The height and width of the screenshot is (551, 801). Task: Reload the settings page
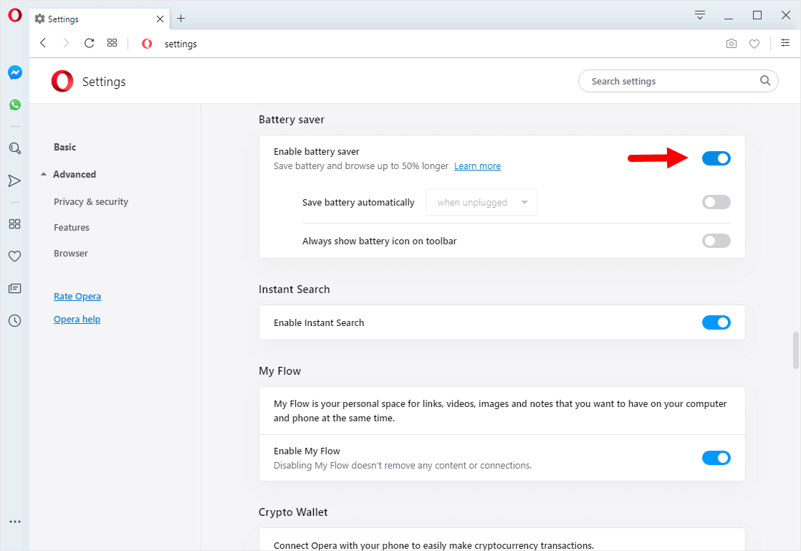(x=89, y=44)
